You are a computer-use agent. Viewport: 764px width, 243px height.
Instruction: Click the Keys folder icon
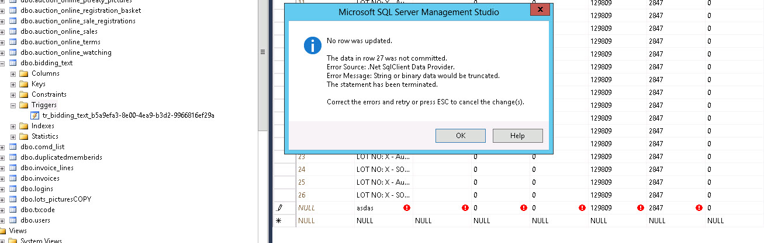point(24,84)
